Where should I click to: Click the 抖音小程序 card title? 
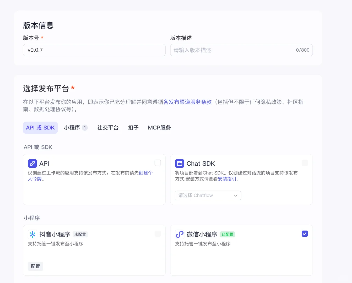pyautogui.click(x=55, y=234)
